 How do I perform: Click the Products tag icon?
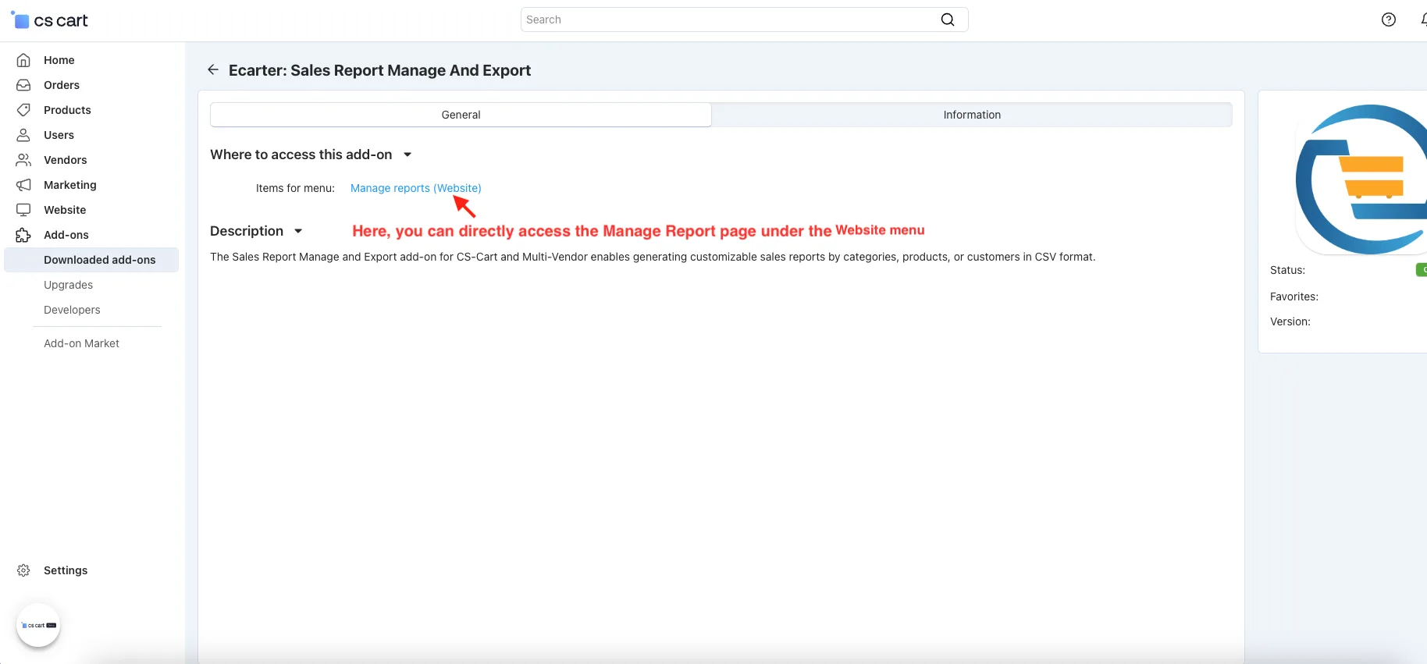(x=23, y=110)
